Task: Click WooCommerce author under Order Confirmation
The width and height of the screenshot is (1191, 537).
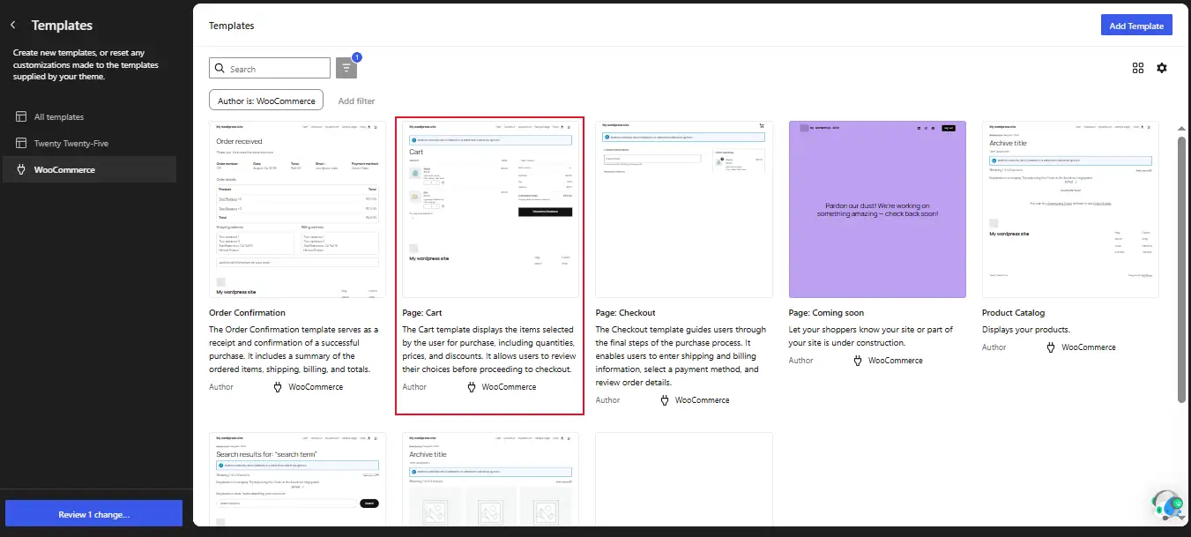Action: coord(316,387)
